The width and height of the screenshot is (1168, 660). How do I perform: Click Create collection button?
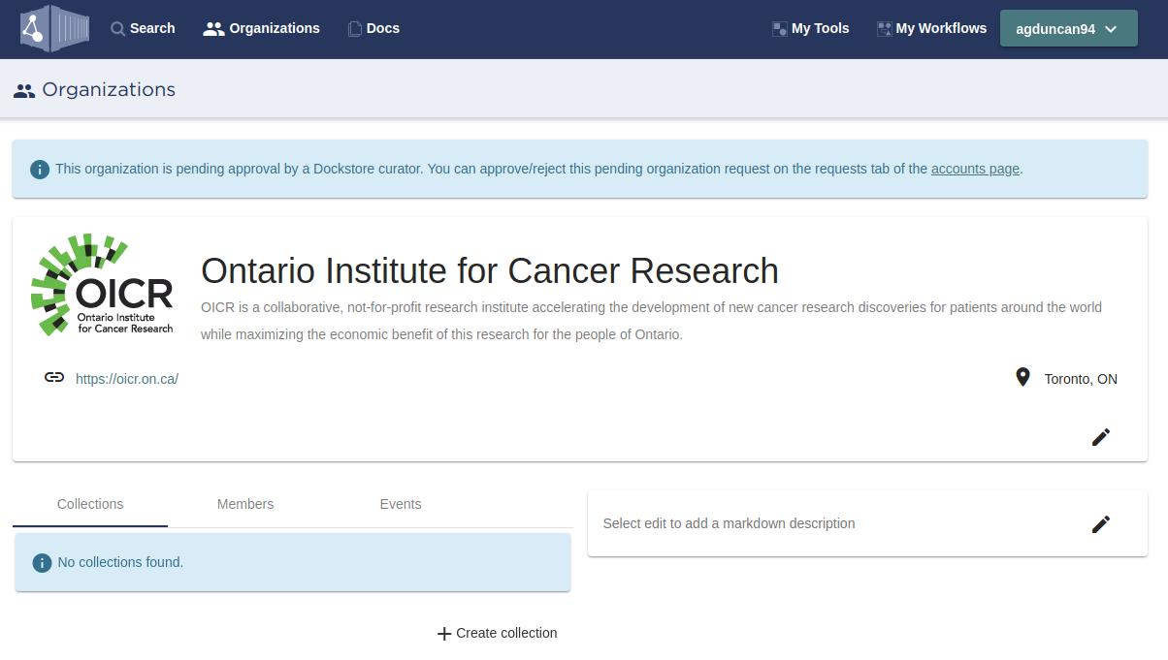point(498,633)
